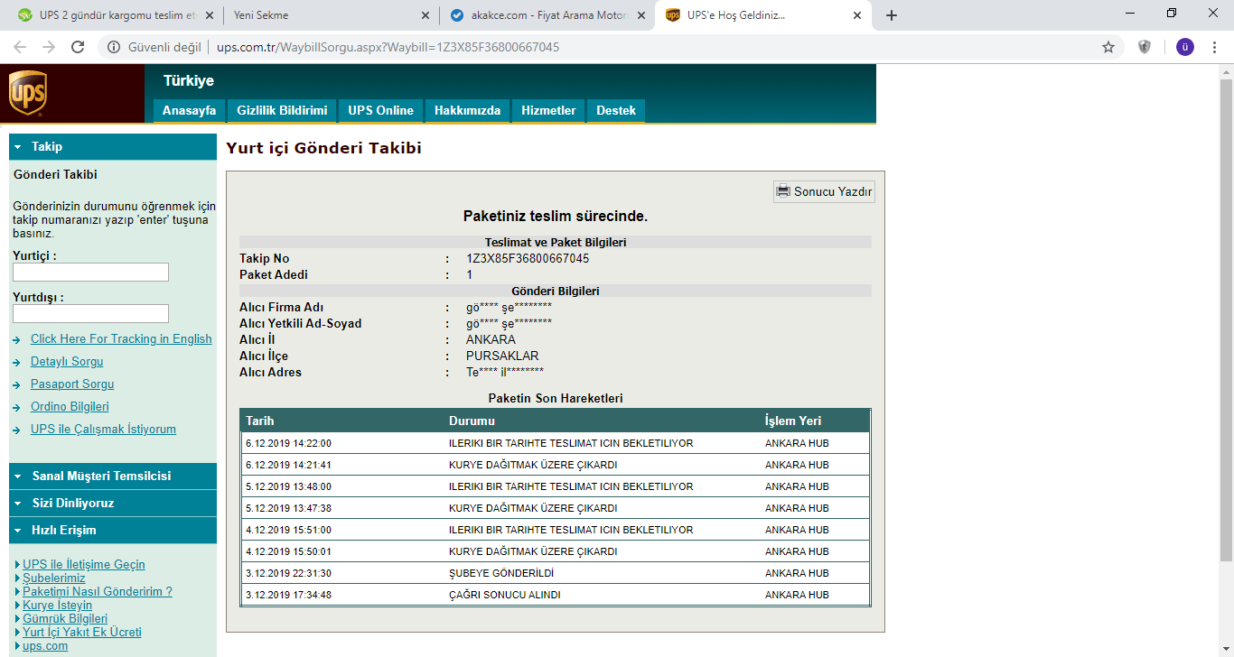Open 'UPS ile Çalışmak İstiyorum' link
This screenshot has width=1234, height=657.
click(103, 429)
